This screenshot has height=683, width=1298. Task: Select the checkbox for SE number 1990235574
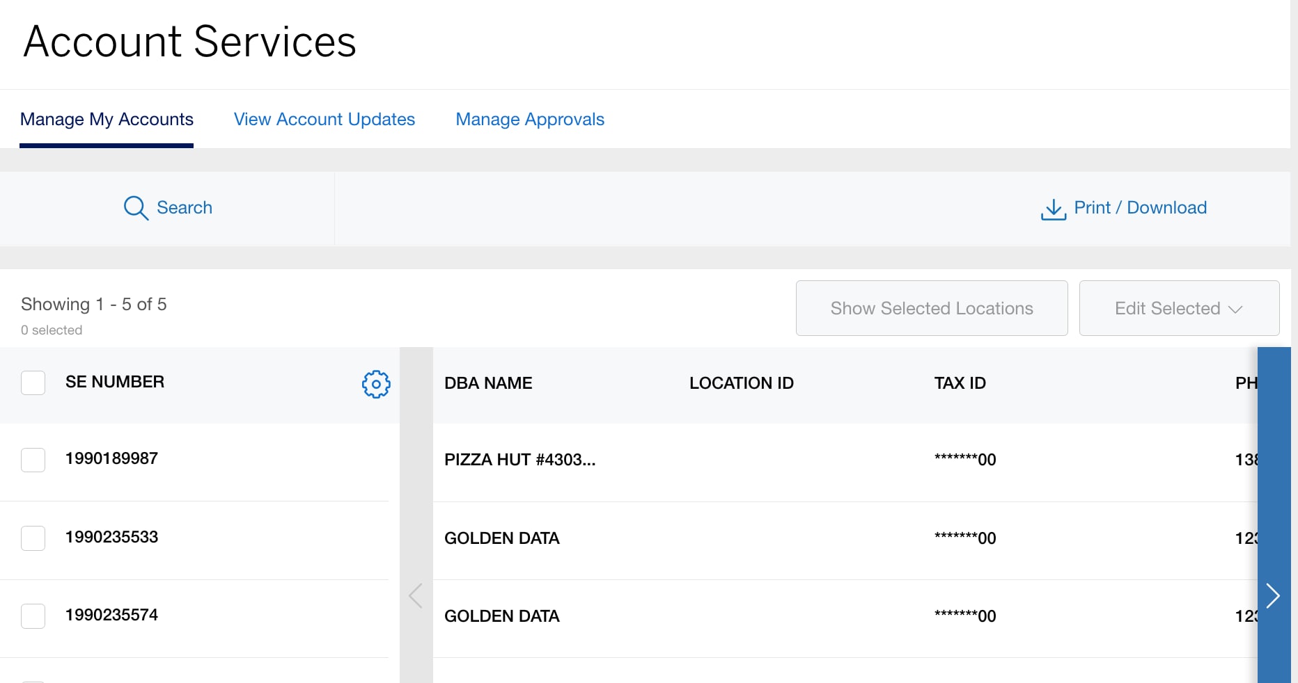click(33, 616)
